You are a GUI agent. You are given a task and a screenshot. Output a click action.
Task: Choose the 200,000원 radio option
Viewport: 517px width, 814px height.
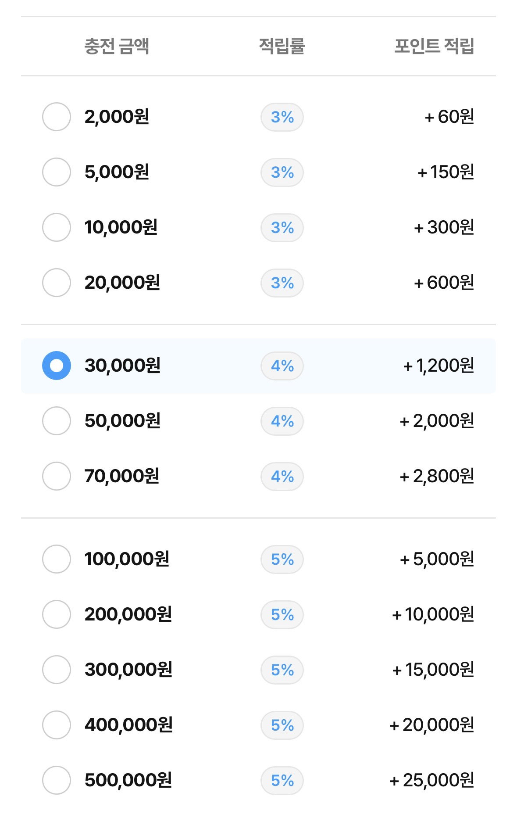tap(57, 614)
